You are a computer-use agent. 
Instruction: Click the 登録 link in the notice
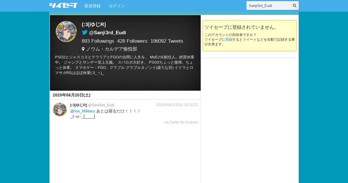pos(229,40)
